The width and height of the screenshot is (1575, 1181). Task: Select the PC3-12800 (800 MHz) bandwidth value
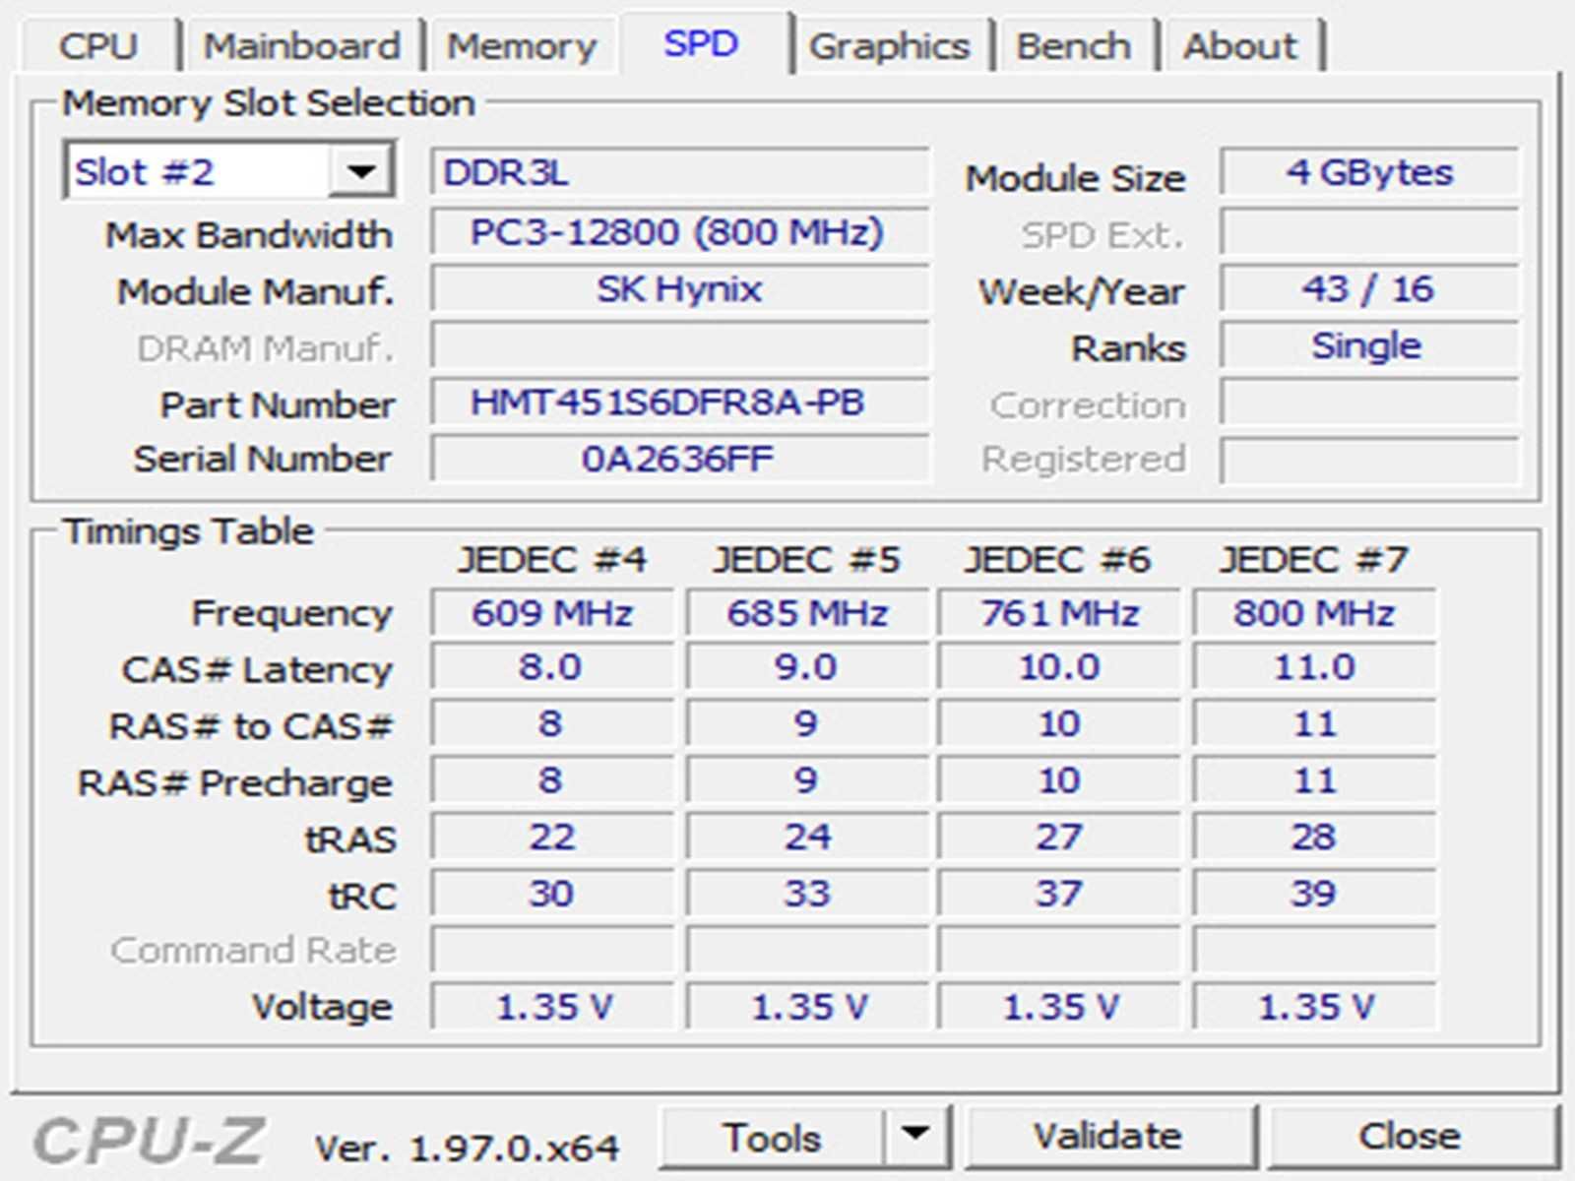tap(680, 232)
